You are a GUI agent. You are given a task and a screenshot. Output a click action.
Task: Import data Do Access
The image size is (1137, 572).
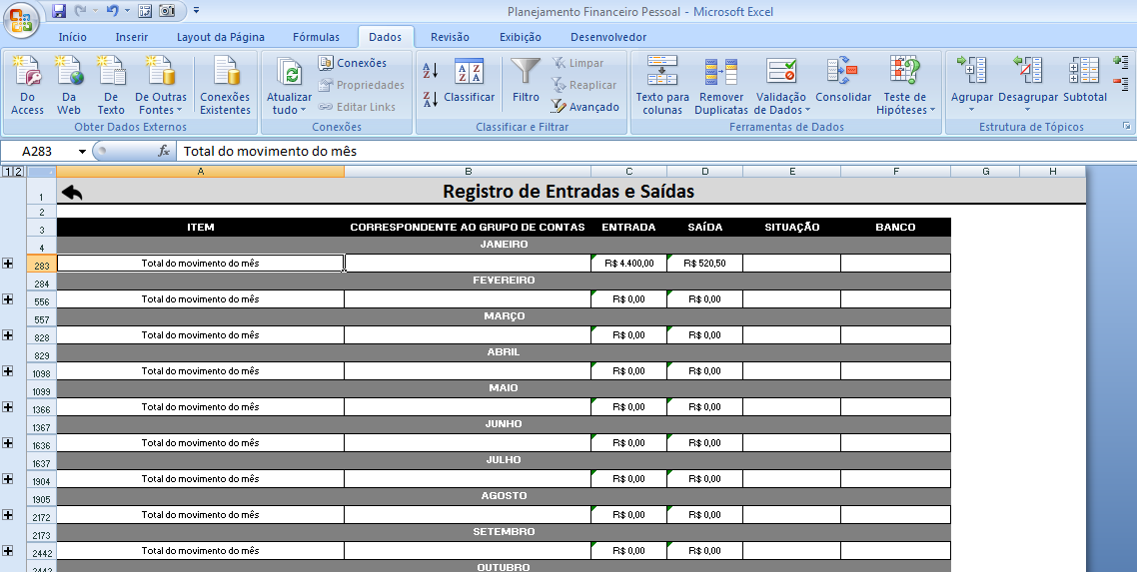(x=28, y=86)
